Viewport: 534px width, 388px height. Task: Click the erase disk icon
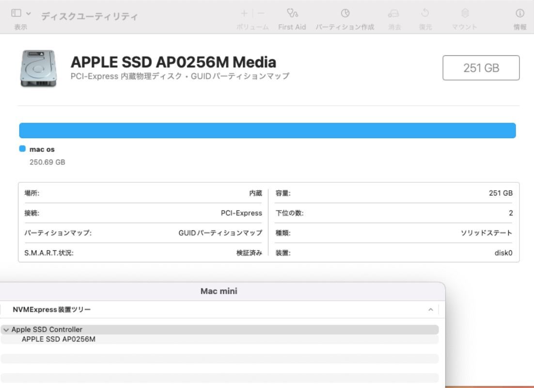point(393,13)
